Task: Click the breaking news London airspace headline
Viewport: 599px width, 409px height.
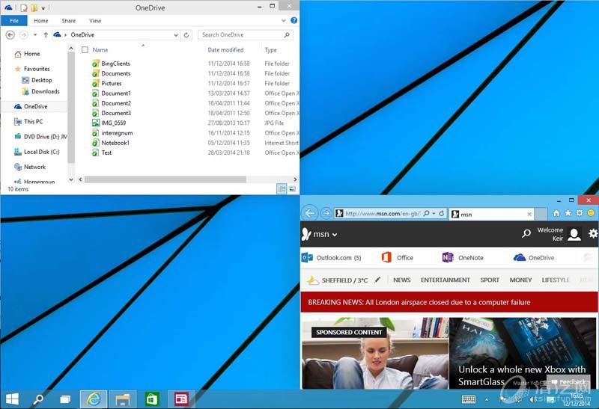Action: coord(419,302)
